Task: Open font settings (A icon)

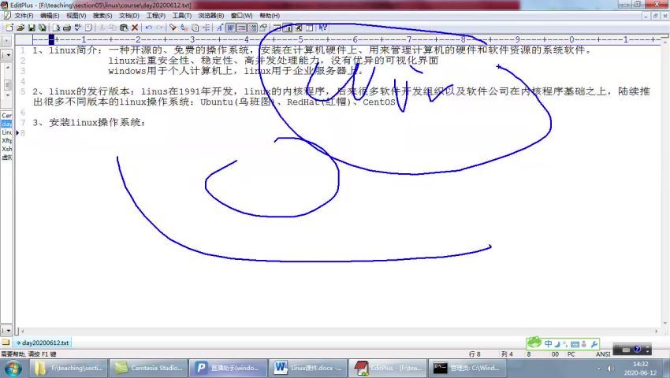Action: (x=220, y=28)
